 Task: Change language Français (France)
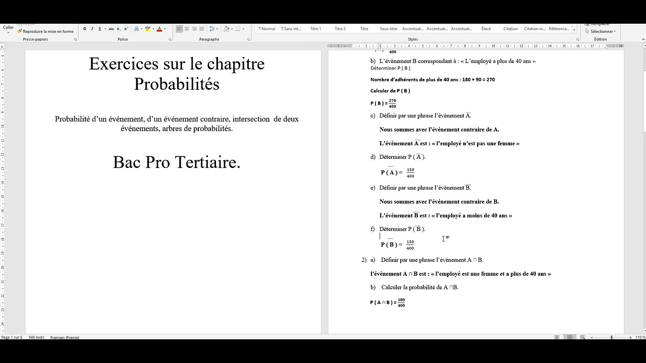pos(65,337)
